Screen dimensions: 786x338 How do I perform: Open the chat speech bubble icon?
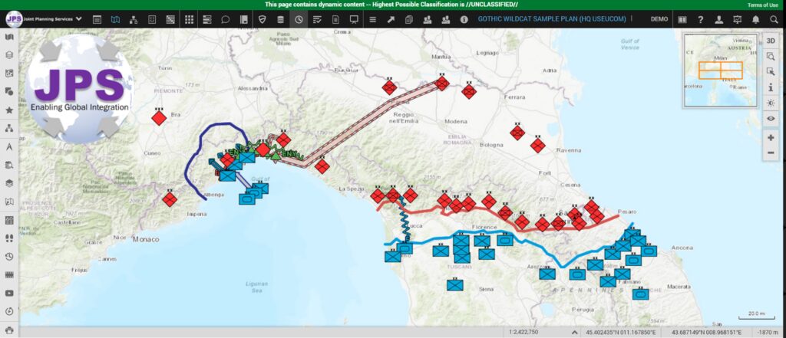pyautogui.click(x=226, y=18)
